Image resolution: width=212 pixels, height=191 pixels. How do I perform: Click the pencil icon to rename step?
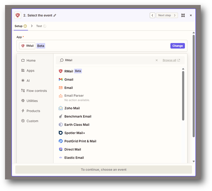pos(55,15)
